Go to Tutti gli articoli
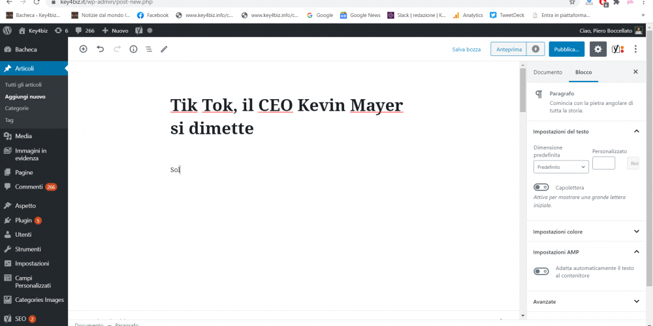 24,85
